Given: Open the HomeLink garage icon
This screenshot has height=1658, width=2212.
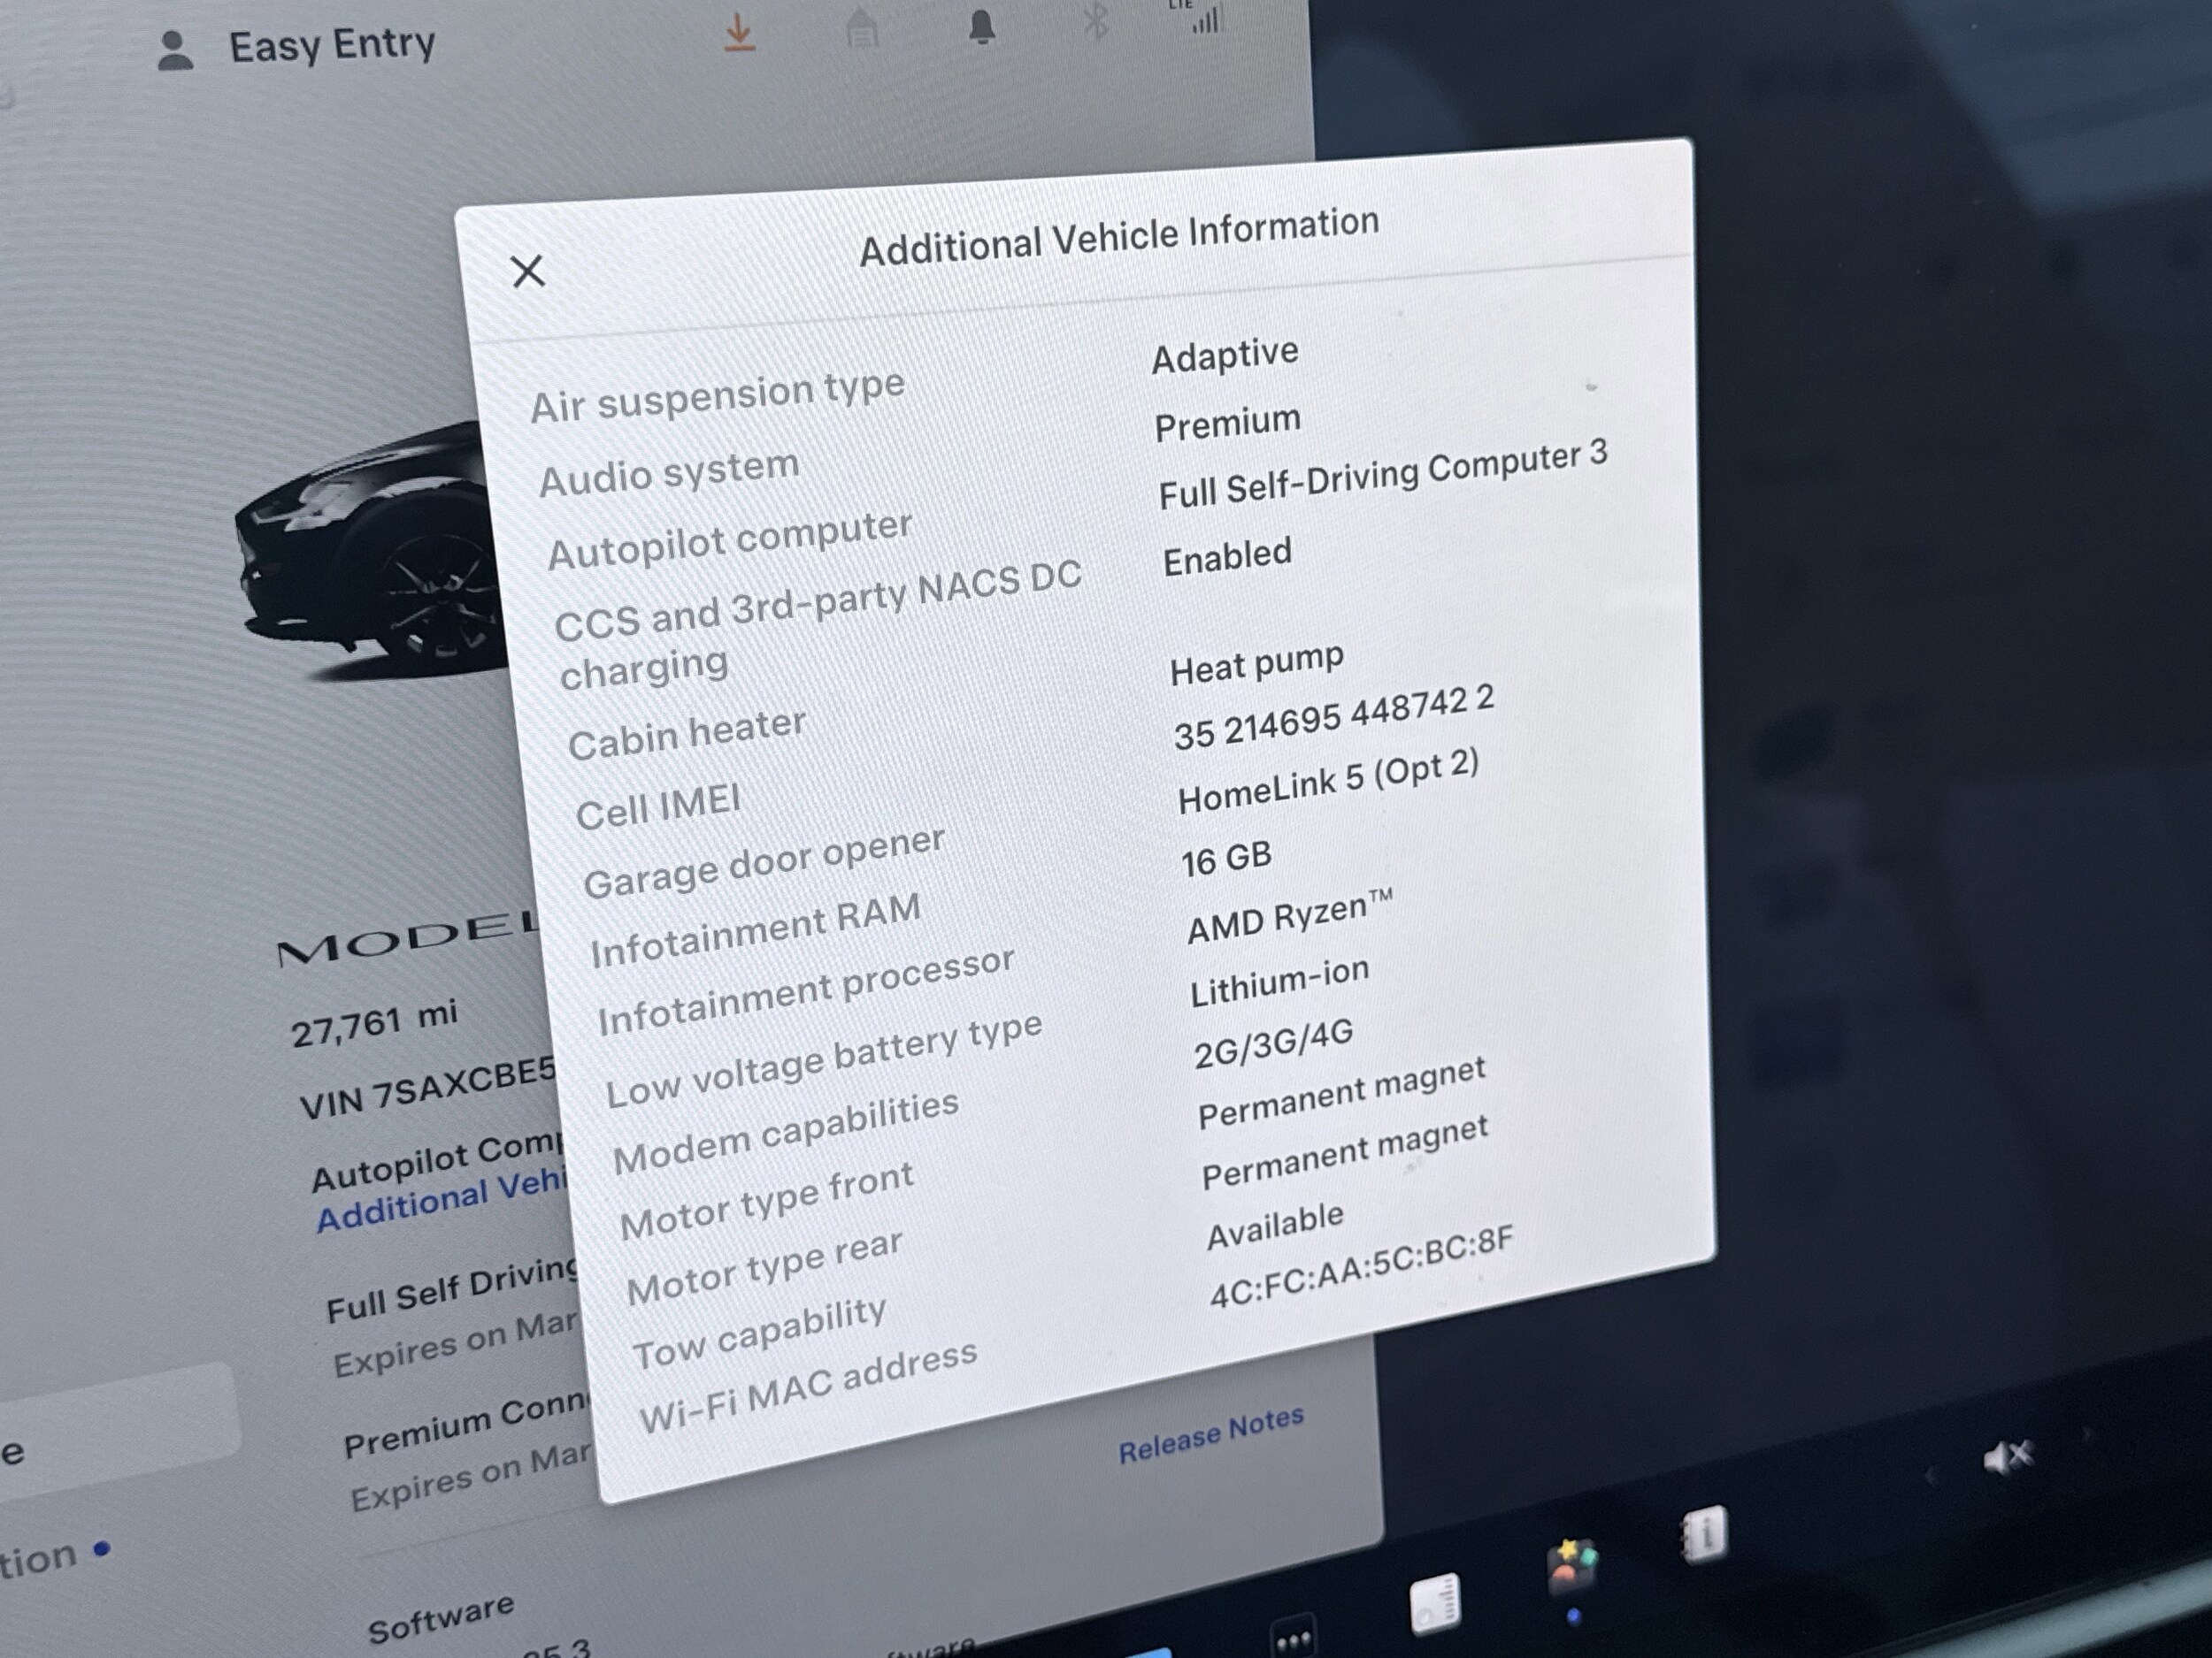Looking at the screenshot, I should click(862, 30).
